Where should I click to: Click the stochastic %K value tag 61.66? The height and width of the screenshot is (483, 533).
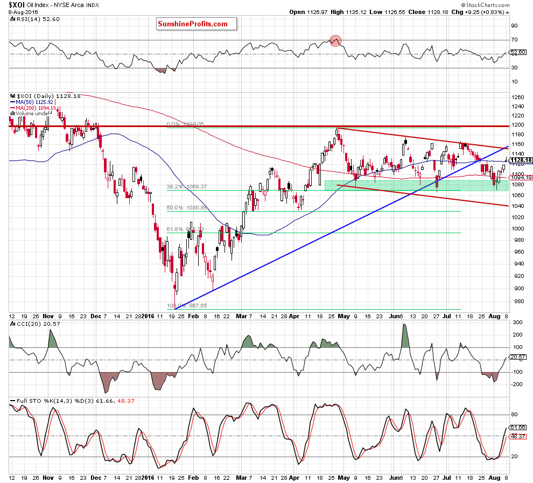pos(518,427)
